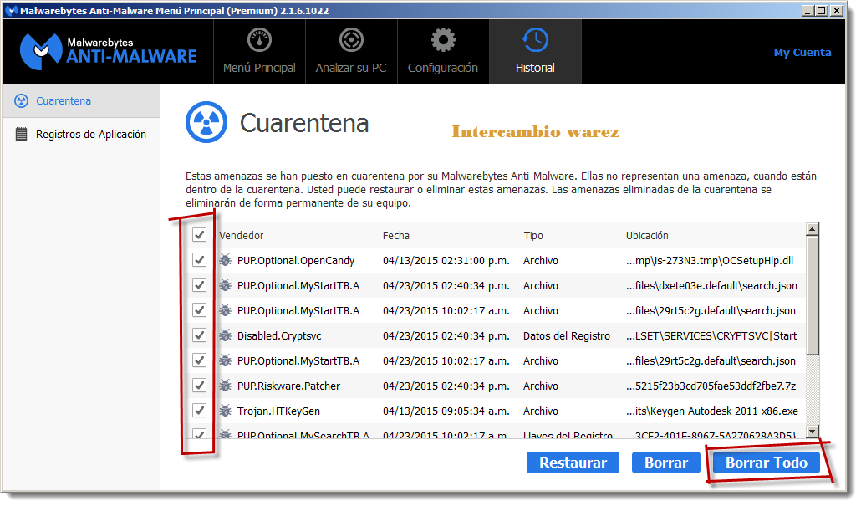Select the Trojan.HTKeyGen entry name
Viewport: 861px width, 506px height.
(278, 411)
